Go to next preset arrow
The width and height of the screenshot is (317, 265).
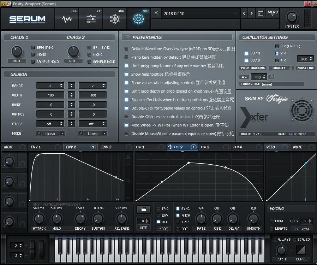coord(251,13)
